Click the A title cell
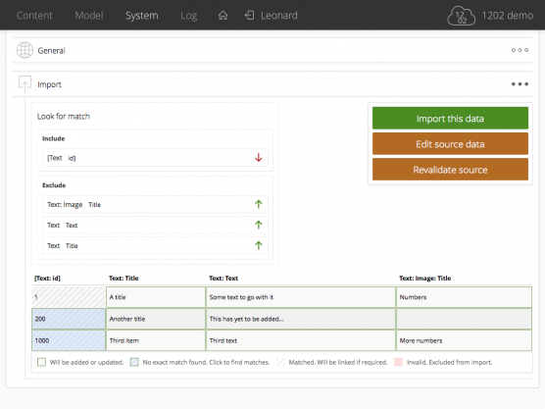Viewport: 545px width, 409px height. pos(156,297)
